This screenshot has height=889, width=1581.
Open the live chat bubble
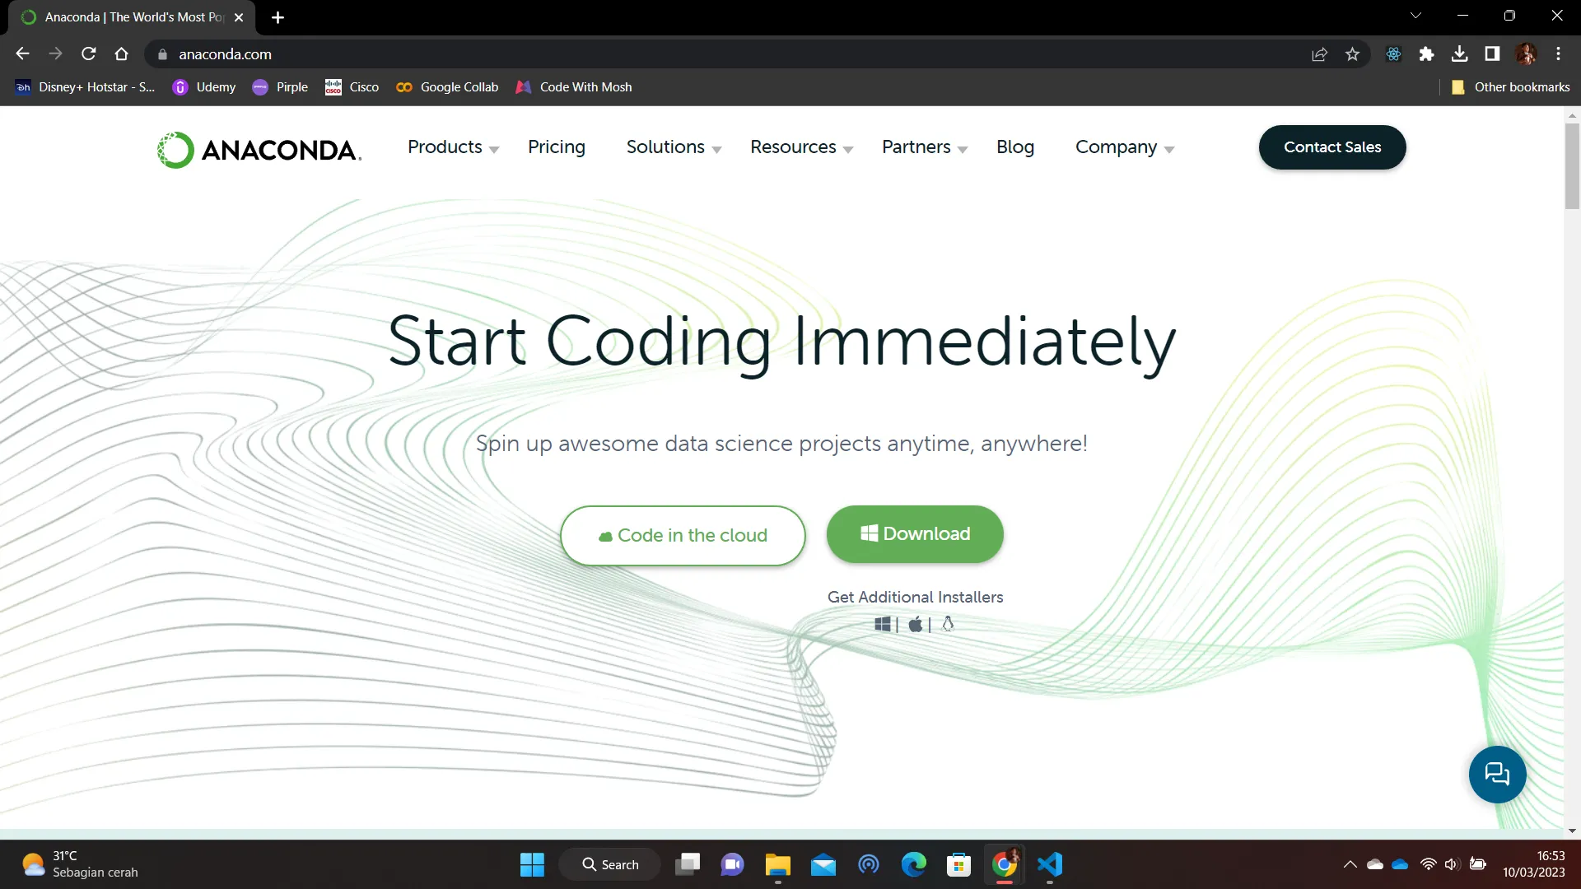[x=1497, y=775]
